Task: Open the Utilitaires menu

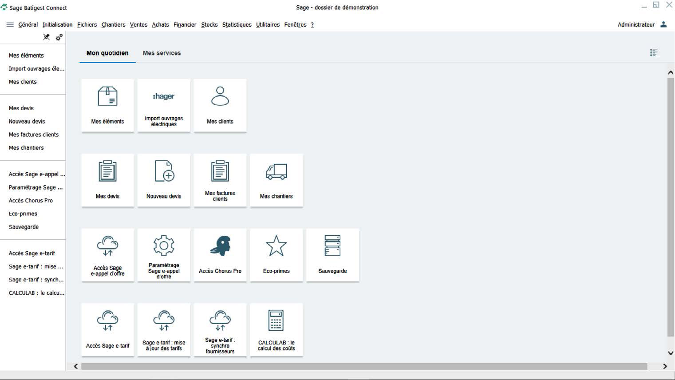Action: (x=268, y=24)
